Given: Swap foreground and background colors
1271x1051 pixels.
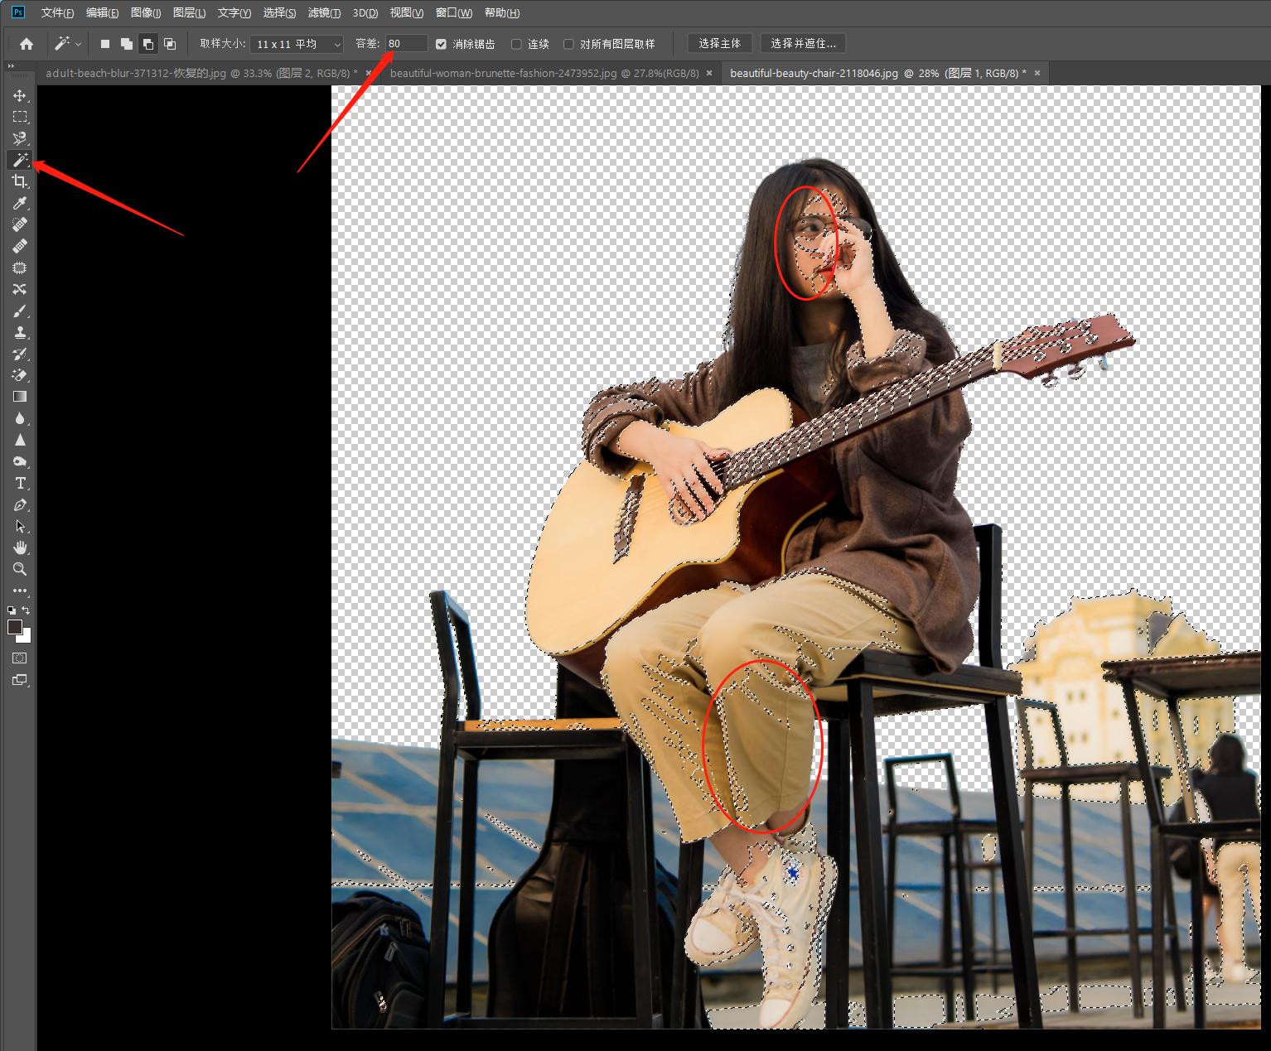Looking at the screenshot, I should 27,610.
